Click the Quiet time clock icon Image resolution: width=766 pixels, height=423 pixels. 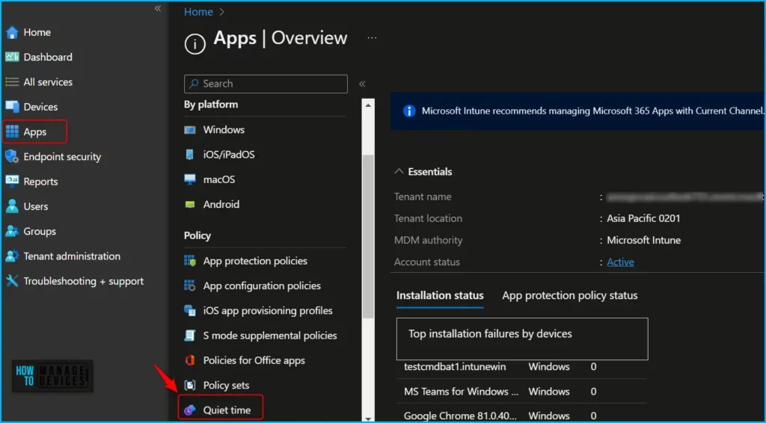coord(190,410)
